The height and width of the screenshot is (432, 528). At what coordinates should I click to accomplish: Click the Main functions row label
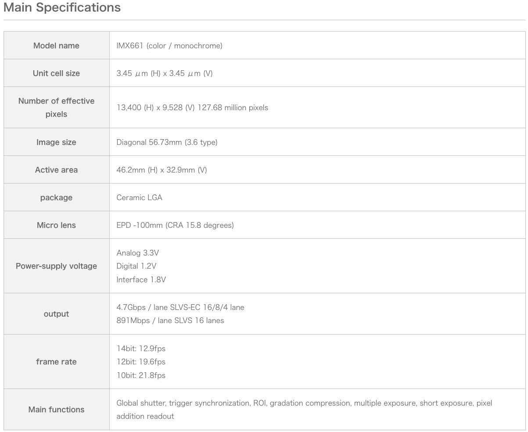(x=56, y=410)
